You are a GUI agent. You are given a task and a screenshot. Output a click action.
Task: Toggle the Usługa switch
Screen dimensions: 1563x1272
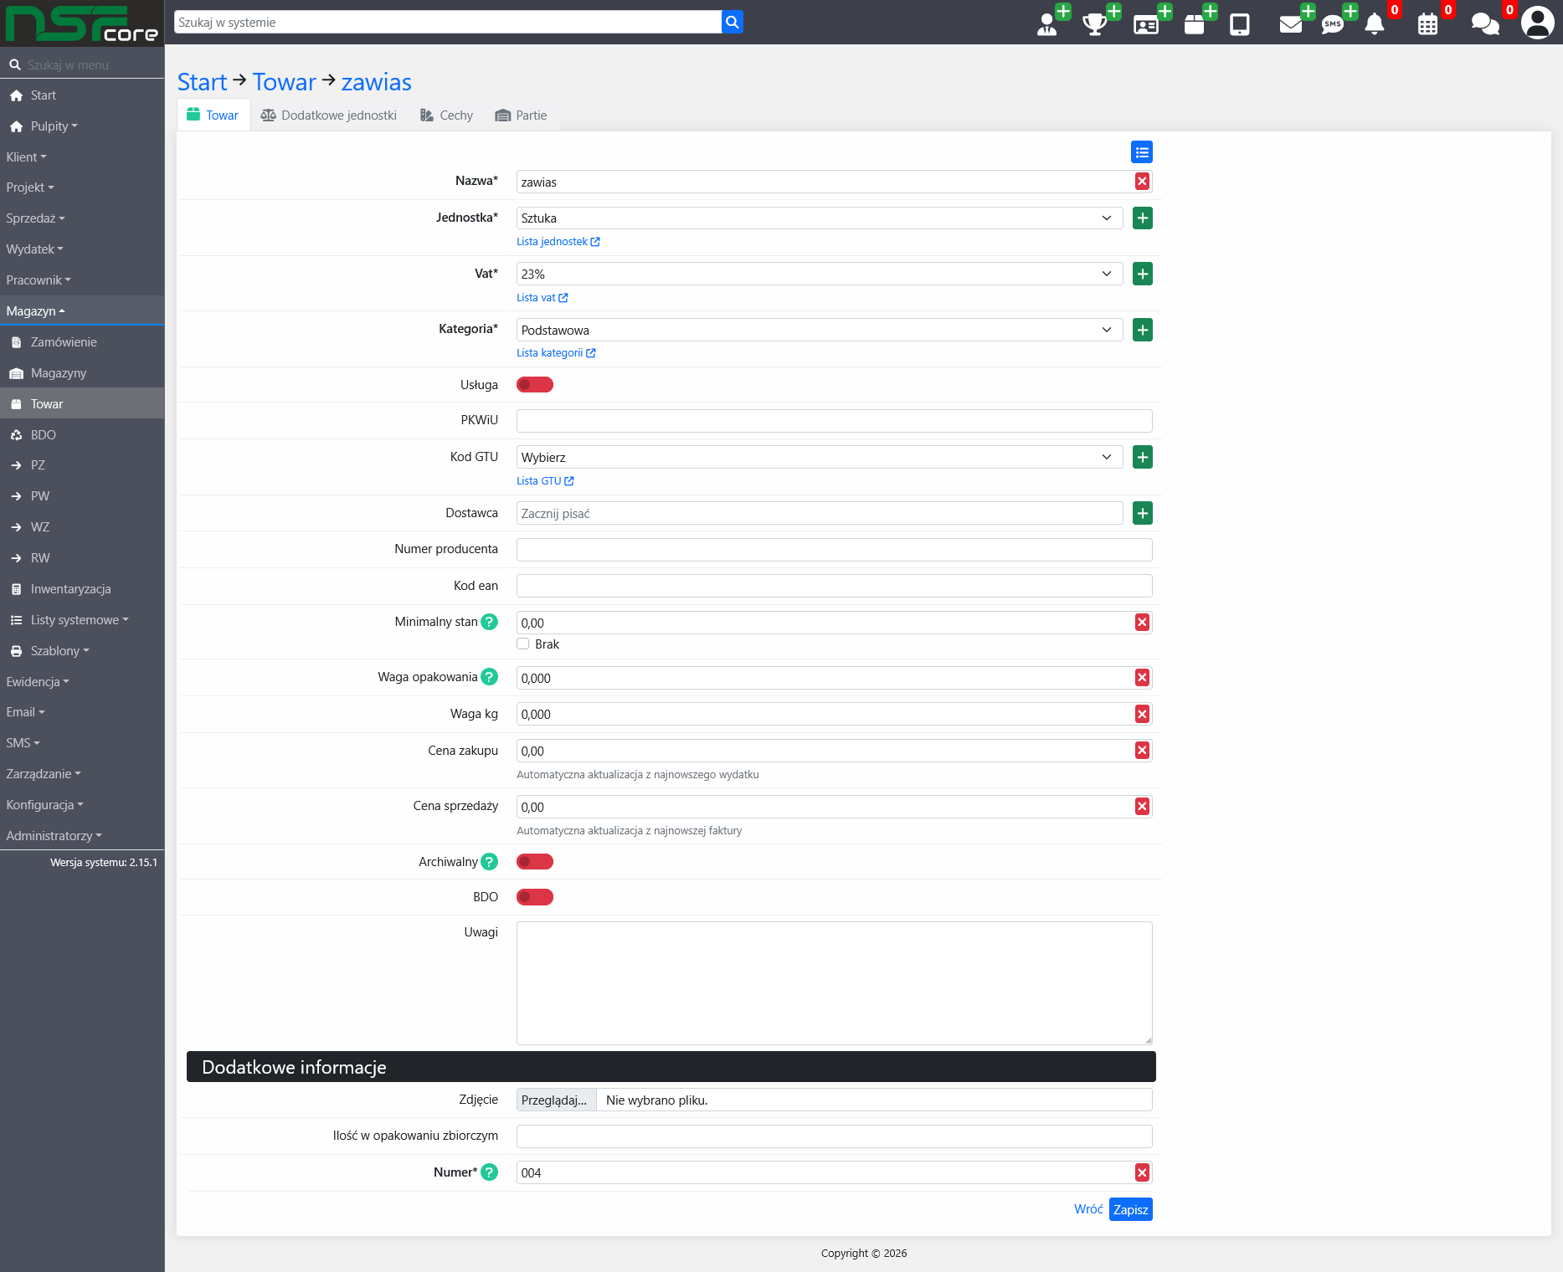tap(535, 385)
